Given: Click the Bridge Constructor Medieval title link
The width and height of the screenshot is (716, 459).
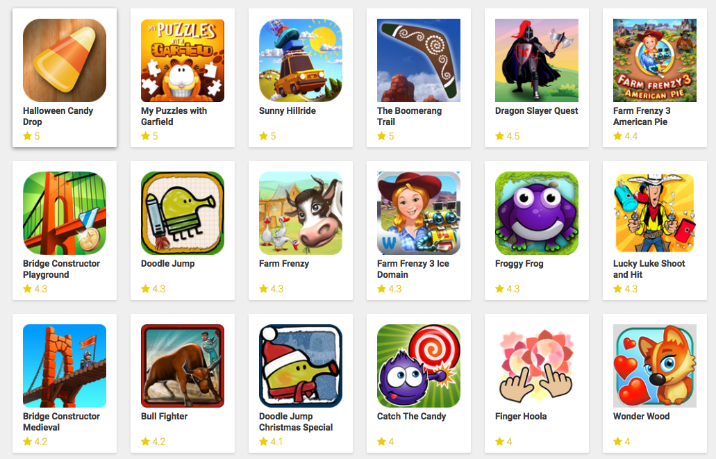Looking at the screenshot, I should 61,422.
